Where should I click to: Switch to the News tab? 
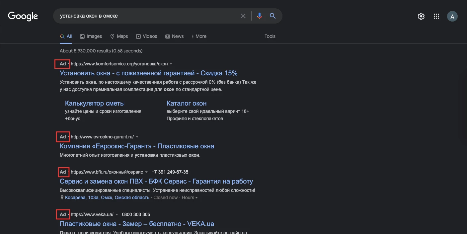pyautogui.click(x=174, y=36)
